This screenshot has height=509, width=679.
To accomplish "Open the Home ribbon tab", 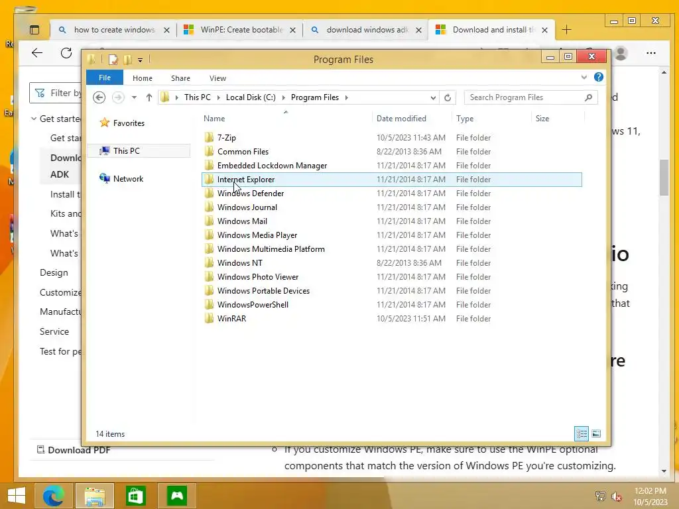I will 143,78.
